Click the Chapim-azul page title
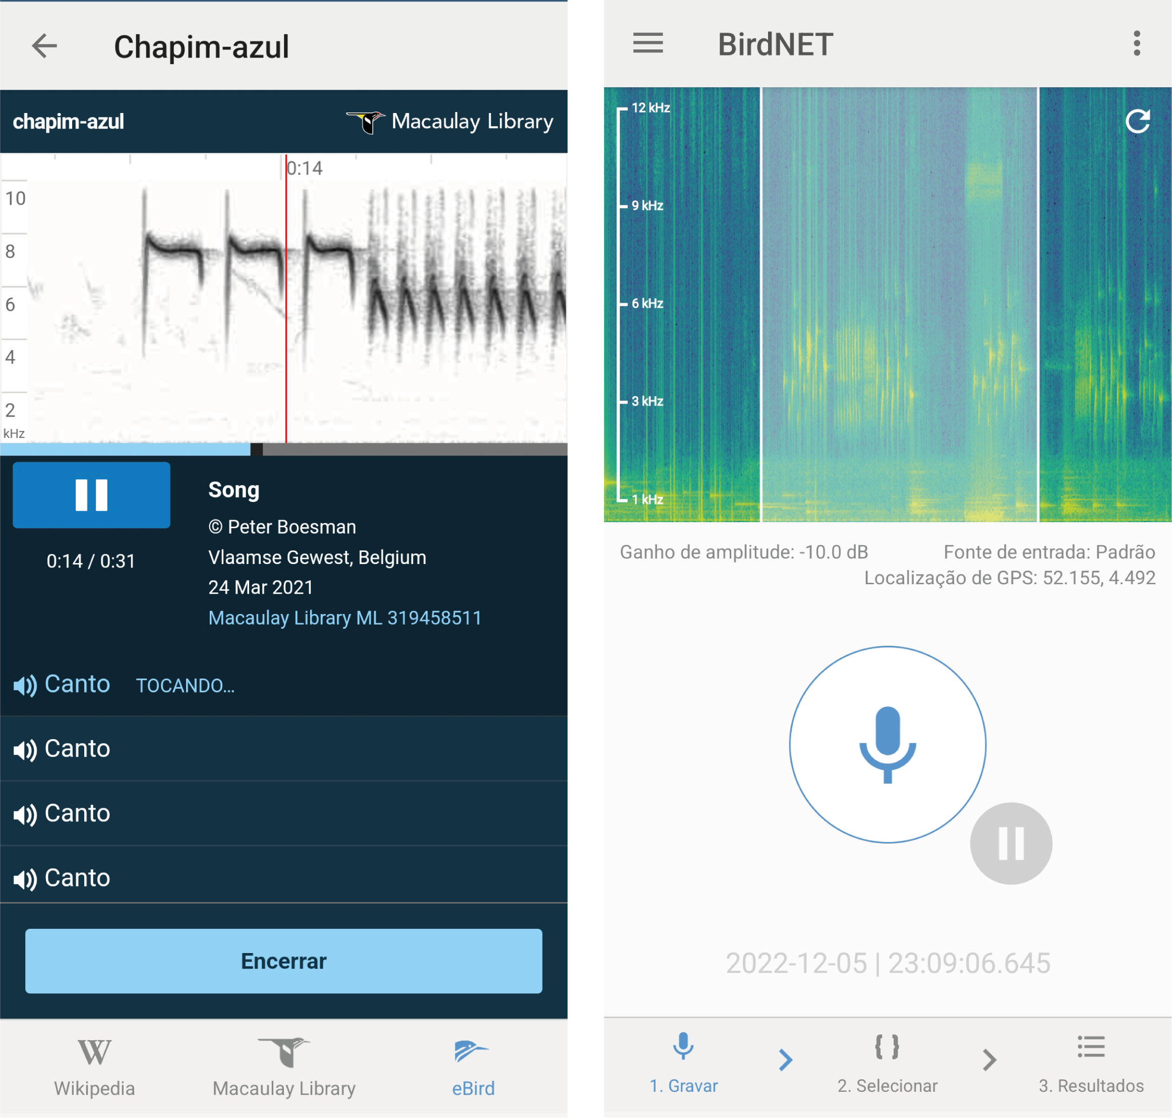Image resolution: width=1172 pixels, height=1118 pixels. pyautogui.click(x=201, y=46)
